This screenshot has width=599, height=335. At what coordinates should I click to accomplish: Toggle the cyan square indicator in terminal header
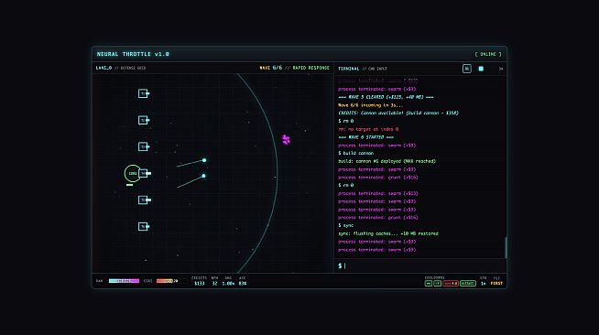click(x=481, y=69)
